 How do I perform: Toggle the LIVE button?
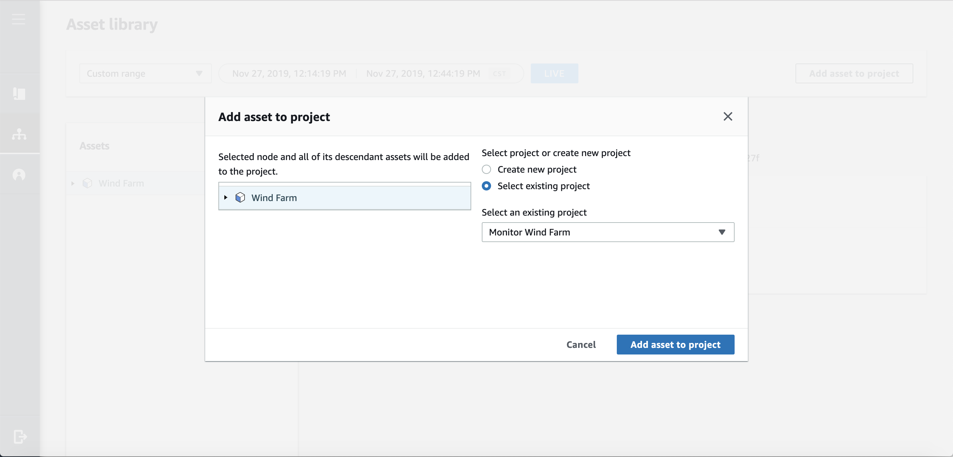click(x=554, y=74)
